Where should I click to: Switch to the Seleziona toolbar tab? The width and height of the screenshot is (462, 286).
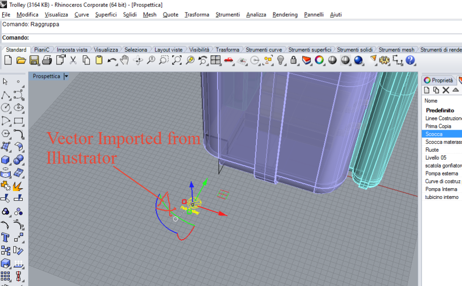click(135, 50)
